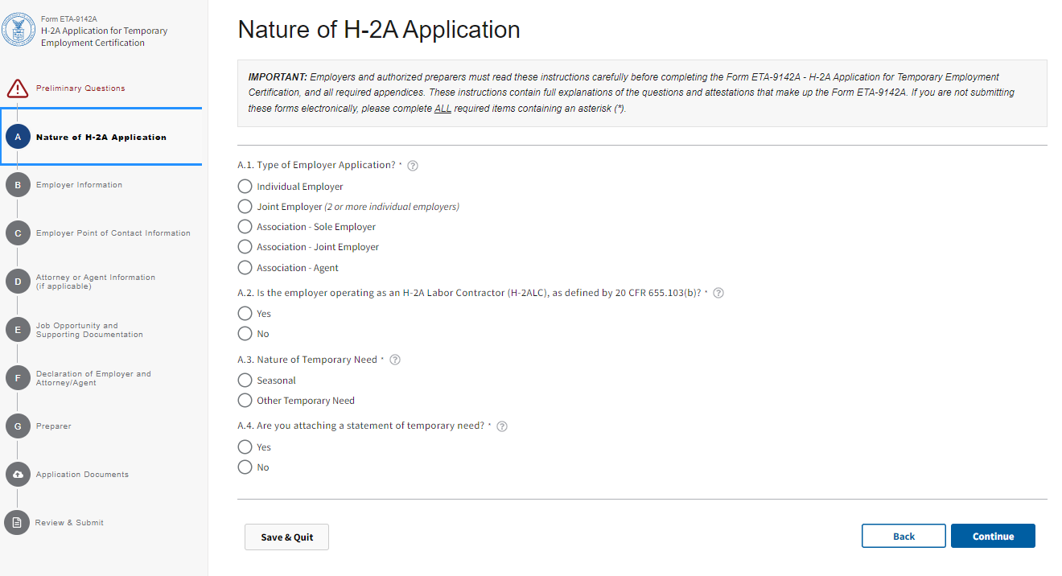Show help for the H-2A Labor Contractor question
Viewport: 1062px width, 576px height.
pos(718,294)
